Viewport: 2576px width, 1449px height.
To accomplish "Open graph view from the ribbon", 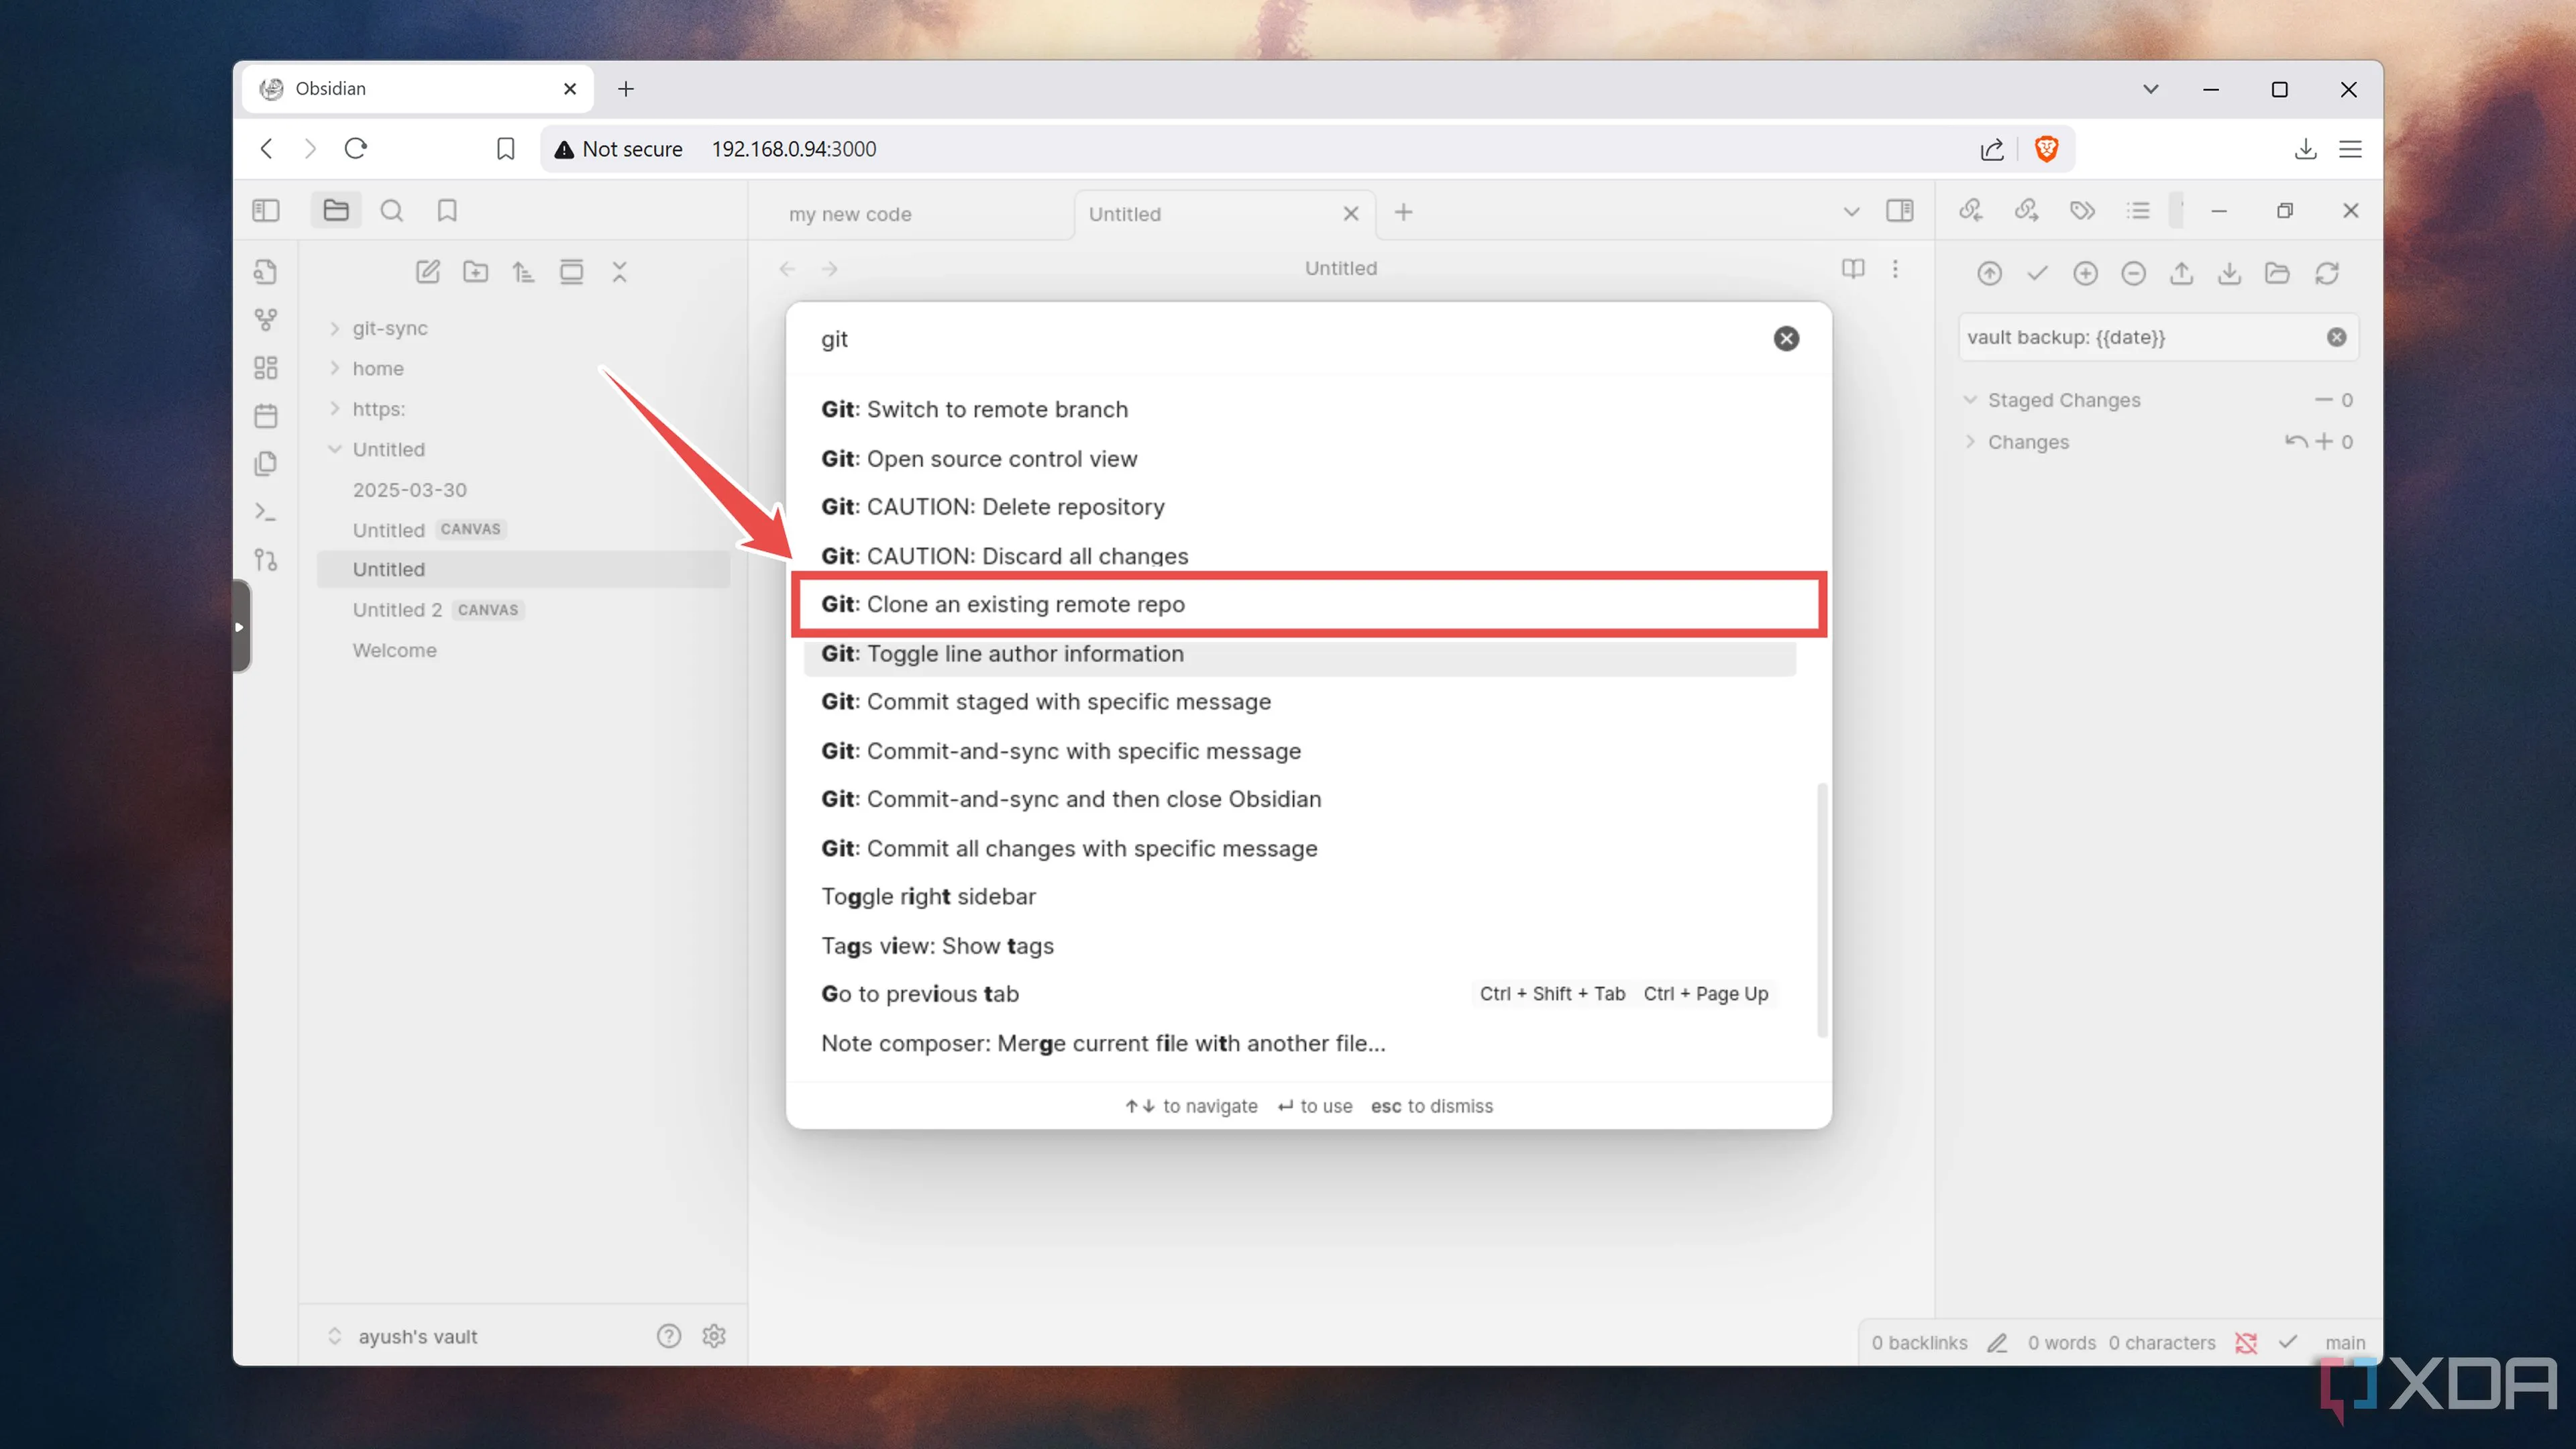I will 265,320.
